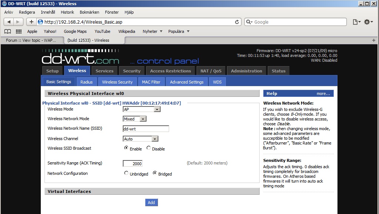
Task: Select the Wireless Security sub-tab
Action: click(x=117, y=82)
